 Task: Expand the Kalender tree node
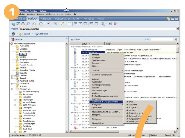click(12, 76)
